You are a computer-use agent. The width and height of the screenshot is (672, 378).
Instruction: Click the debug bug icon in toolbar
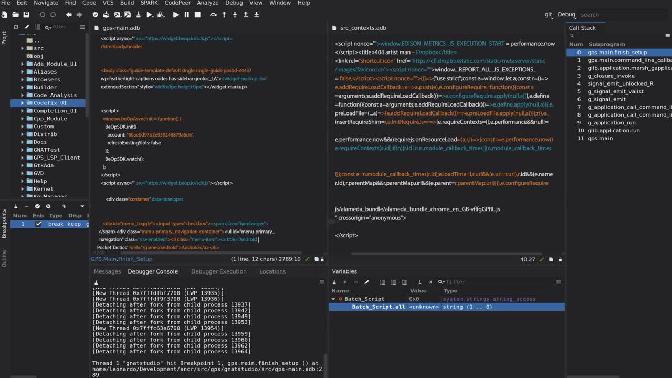point(161,15)
